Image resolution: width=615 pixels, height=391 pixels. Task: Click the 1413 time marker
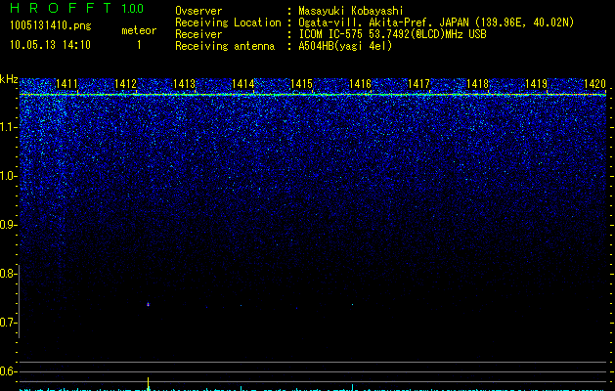pos(185,84)
